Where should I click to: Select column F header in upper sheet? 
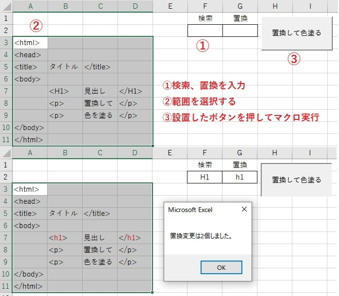[x=205, y=6]
